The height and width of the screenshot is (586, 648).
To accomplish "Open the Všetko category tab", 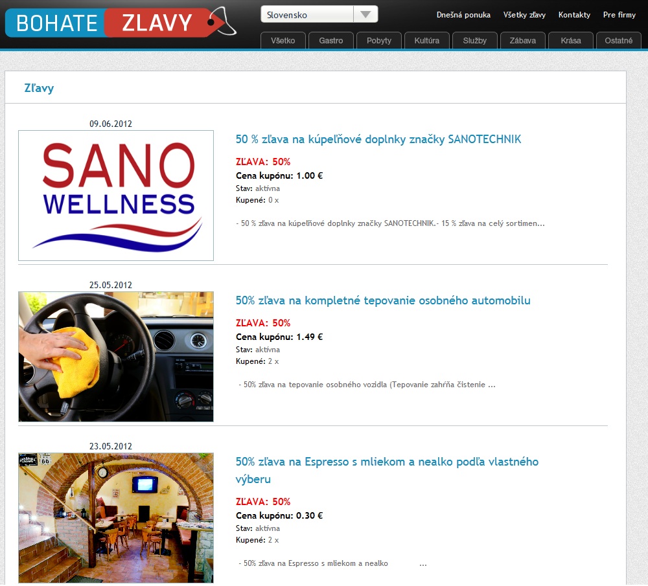I will [283, 41].
